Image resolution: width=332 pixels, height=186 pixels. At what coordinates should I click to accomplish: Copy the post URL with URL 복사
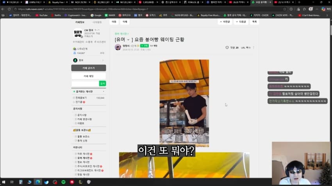pyautogui.click(x=246, y=47)
